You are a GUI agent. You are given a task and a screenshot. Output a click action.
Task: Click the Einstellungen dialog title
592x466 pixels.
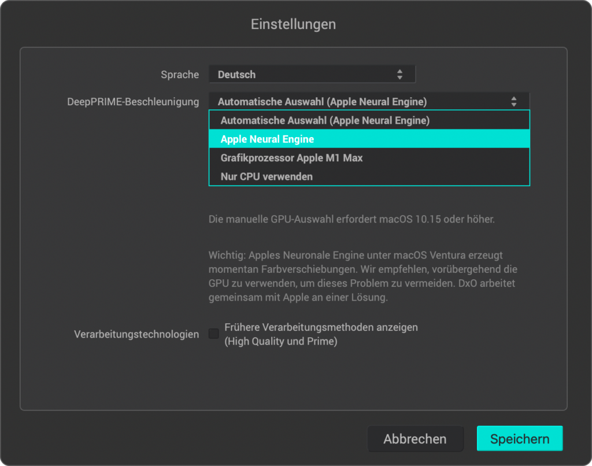pyautogui.click(x=293, y=24)
